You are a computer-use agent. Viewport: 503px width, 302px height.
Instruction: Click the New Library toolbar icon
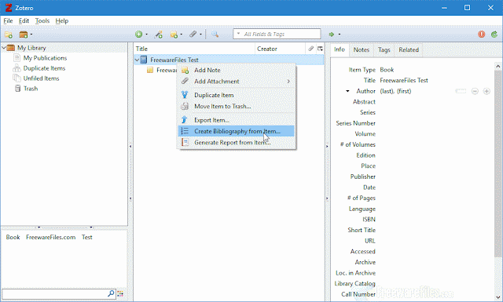click(24, 35)
